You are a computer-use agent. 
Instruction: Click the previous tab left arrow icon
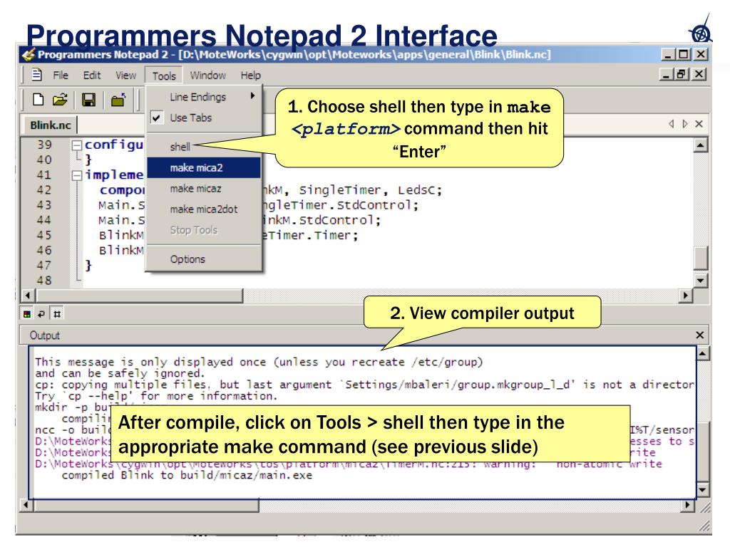click(671, 124)
